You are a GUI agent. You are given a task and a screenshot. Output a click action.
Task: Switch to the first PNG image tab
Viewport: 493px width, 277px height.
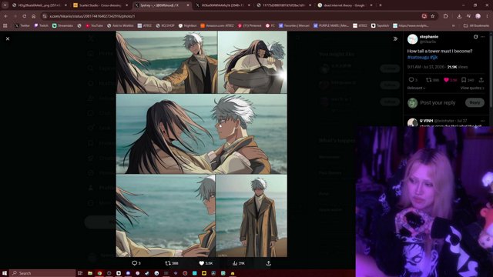pyautogui.click(x=39, y=5)
